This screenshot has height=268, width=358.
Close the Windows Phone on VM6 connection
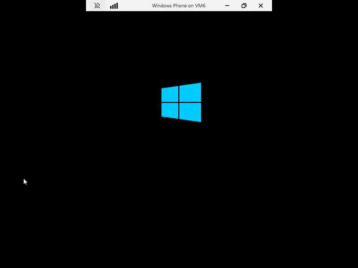261,6
